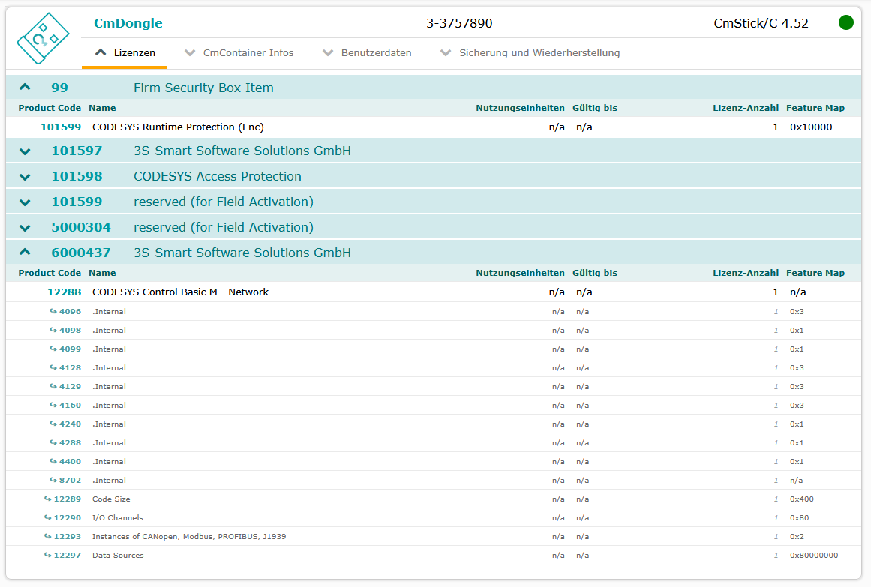Click the arrow icon beside code 12293
Image resolution: width=871 pixels, height=587 pixels.
[48, 536]
